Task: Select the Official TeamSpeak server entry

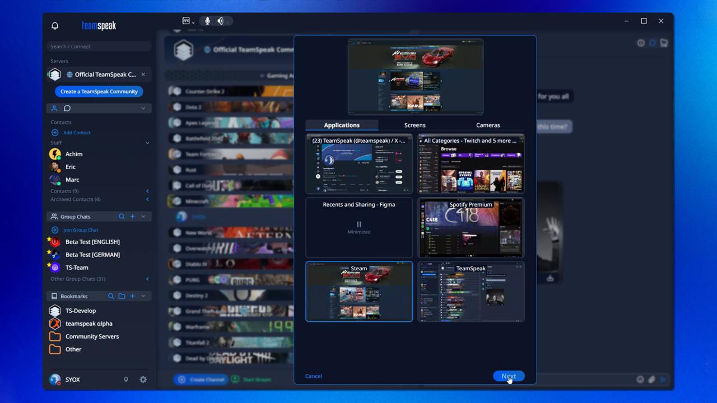Action: click(x=99, y=74)
